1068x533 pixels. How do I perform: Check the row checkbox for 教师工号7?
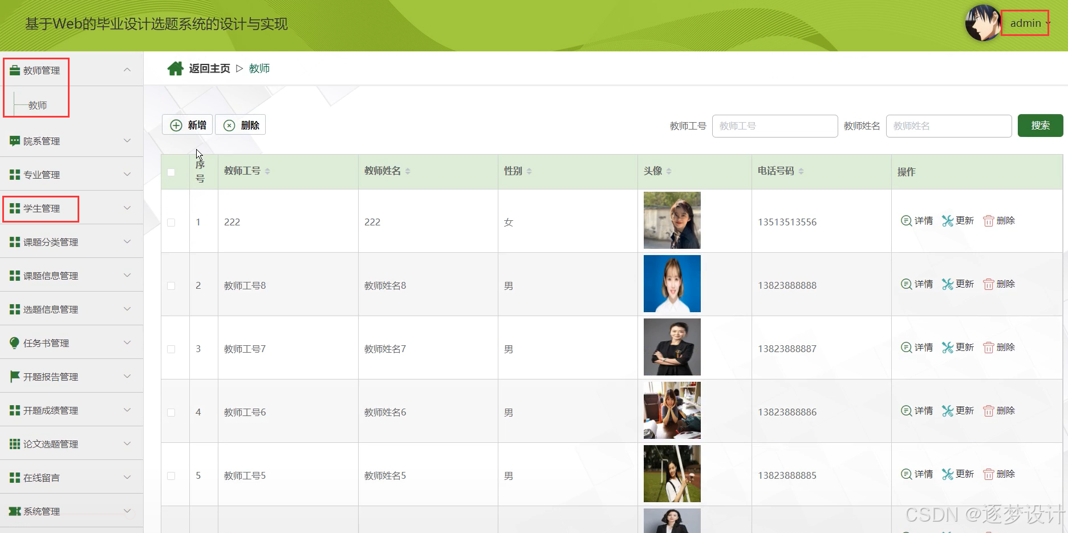click(x=171, y=349)
